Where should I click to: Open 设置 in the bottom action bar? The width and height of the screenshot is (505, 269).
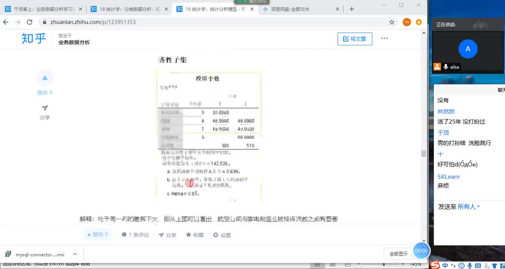tap(222, 235)
